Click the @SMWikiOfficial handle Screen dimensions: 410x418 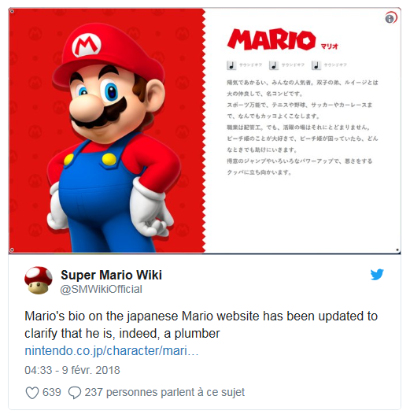[102, 289]
